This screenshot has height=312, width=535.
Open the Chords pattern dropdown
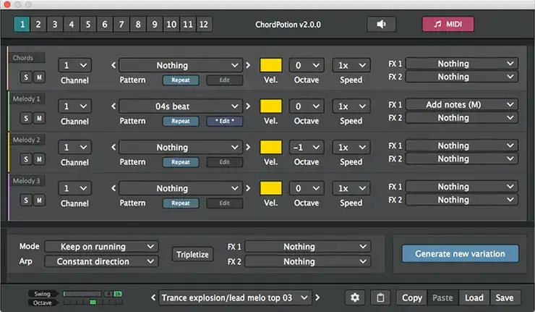pos(181,65)
